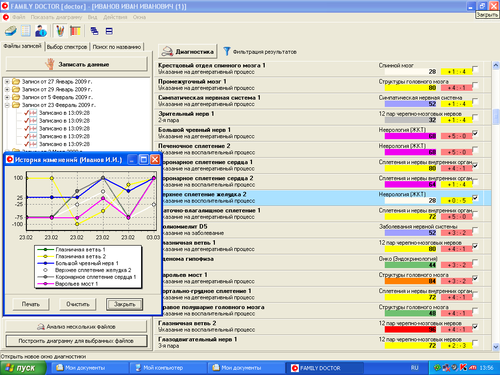Click the funnel filter icon
The image size is (500, 375).
pyautogui.click(x=227, y=51)
